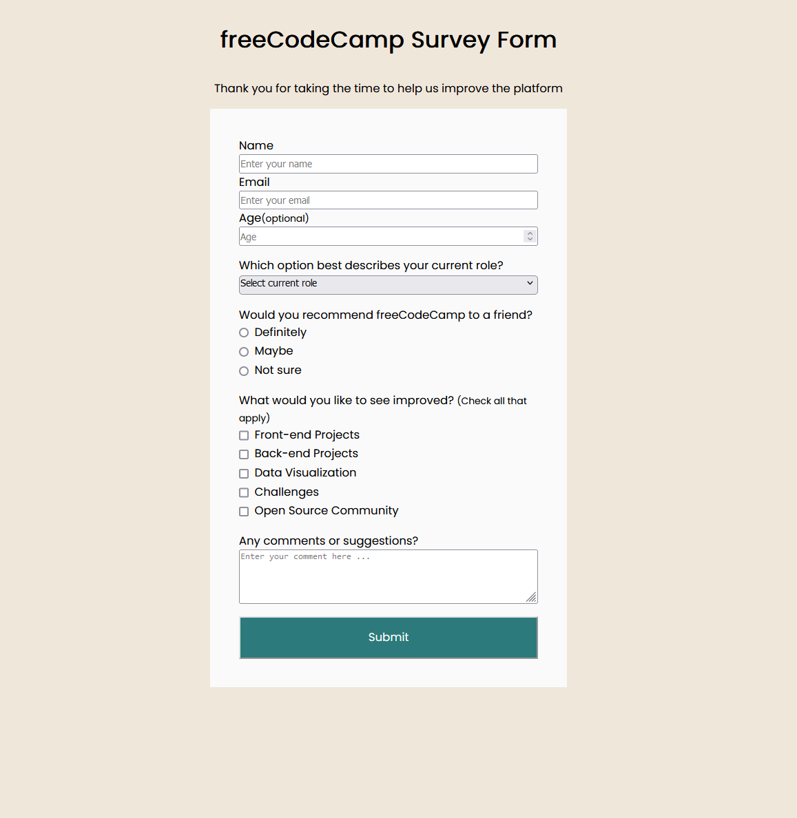Focus the Enter your email input
797x818 pixels.
[x=388, y=200]
